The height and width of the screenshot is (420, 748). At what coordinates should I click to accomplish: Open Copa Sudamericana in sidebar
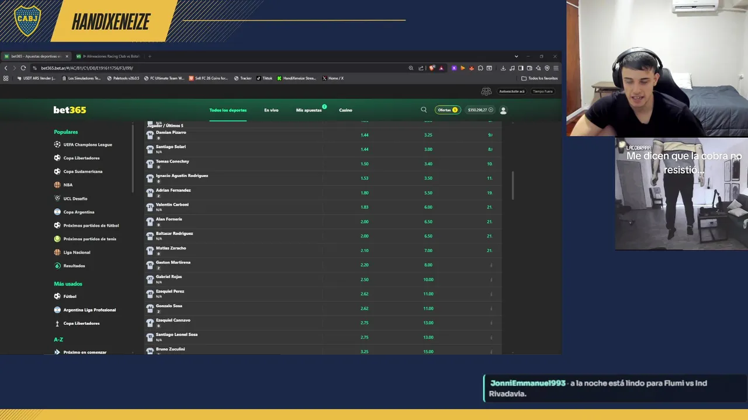[83, 171]
